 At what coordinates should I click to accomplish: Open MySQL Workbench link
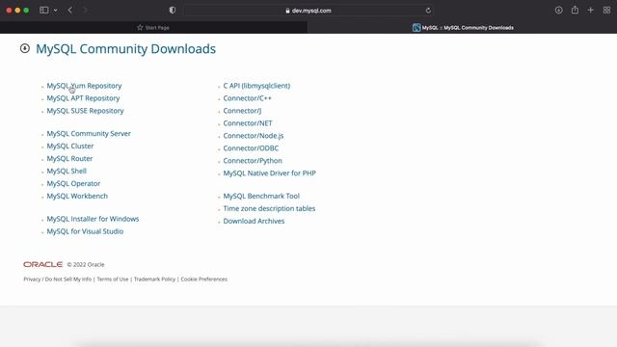pos(77,196)
